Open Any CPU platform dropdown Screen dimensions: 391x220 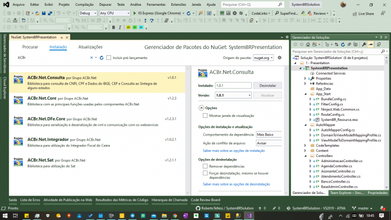tap(115, 13)
